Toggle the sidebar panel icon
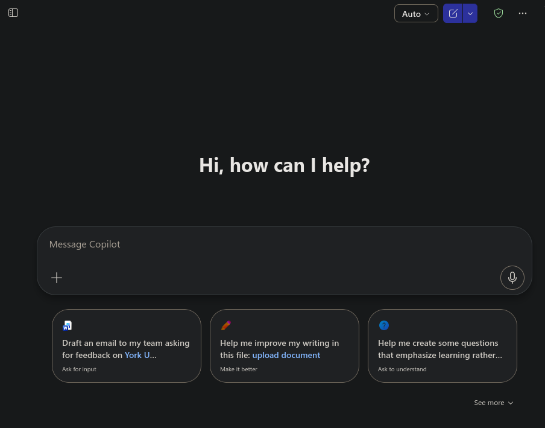545x428 pixels. pos(13,12)
